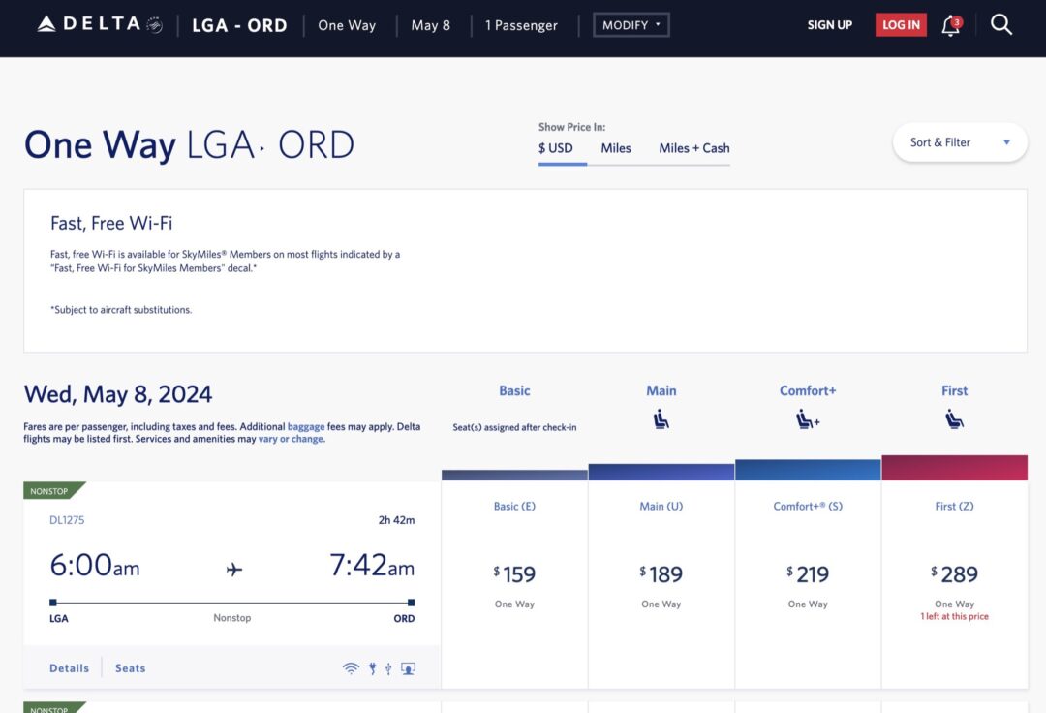The height and width of the screenshot is (713, 1046).
Task: Click the LGA - ORD route in the header
Action: click(x=239, y=25)
